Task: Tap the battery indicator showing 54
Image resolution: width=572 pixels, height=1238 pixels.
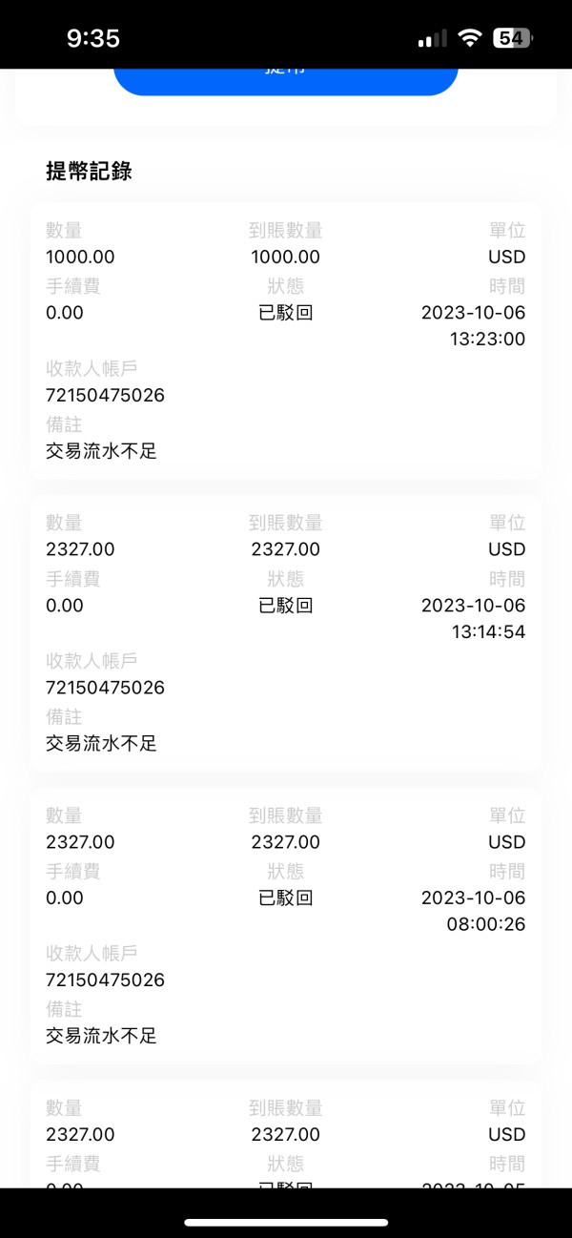Action: [512, 38]
